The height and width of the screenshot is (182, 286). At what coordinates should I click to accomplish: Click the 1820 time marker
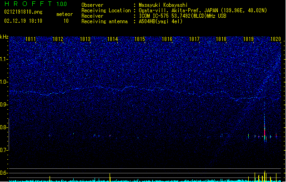276,40
